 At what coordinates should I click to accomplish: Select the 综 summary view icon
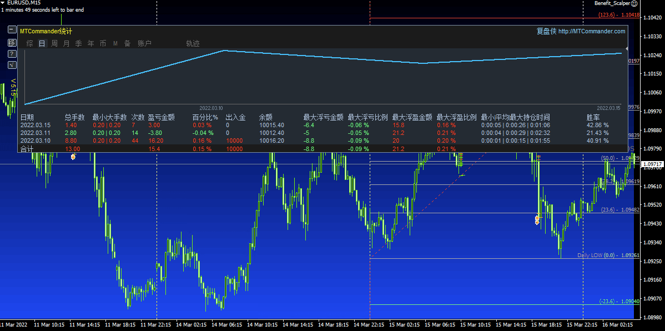pos(29,43)
